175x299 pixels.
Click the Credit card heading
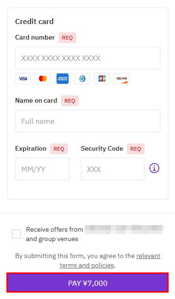coord(34,22)
